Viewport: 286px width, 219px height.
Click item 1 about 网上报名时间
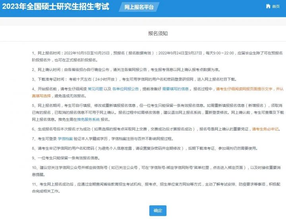coord(157,57)
